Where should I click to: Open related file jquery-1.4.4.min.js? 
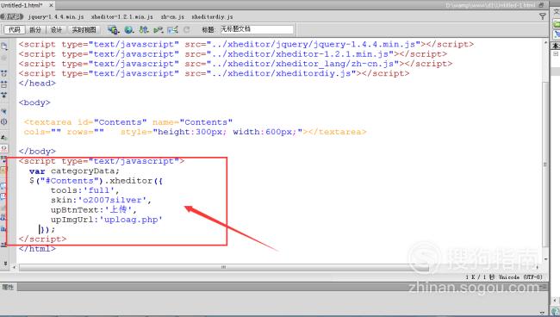click(56, 16)
